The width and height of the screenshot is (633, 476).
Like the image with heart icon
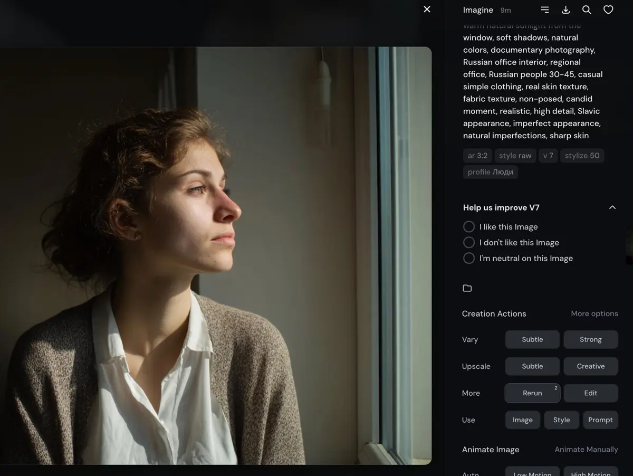coord(608,10)
